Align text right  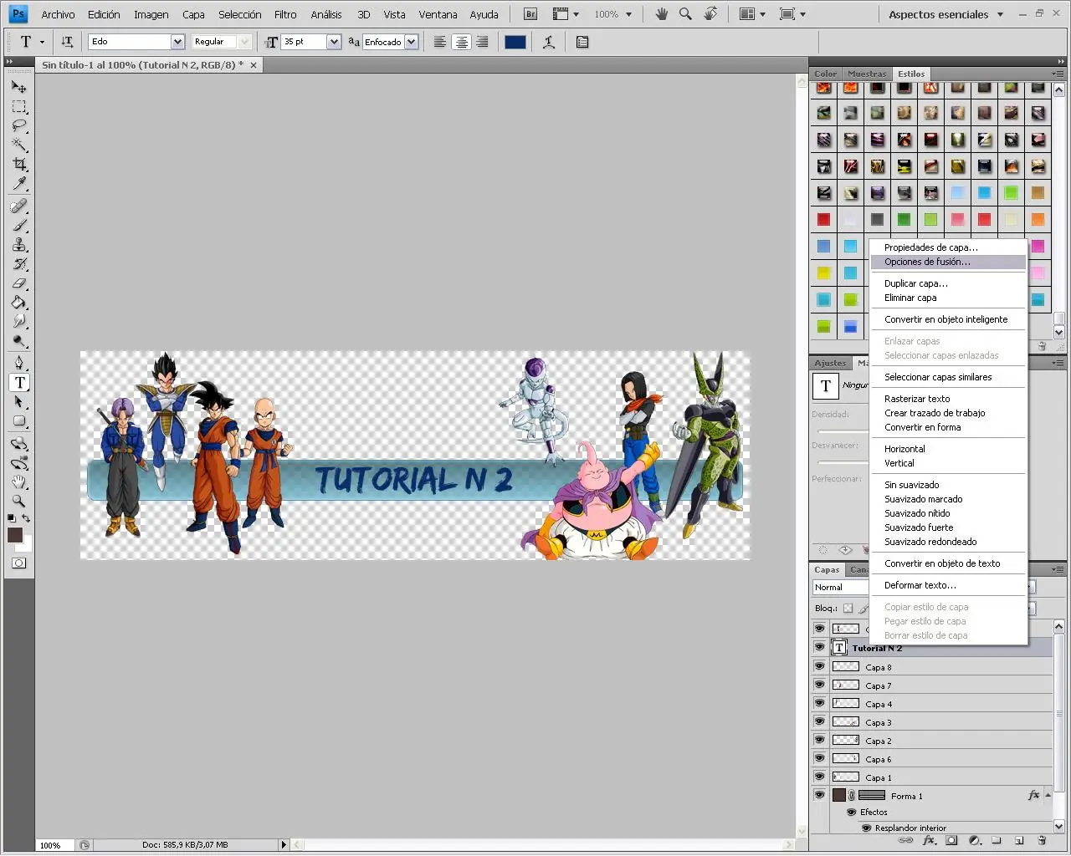coord(483,42)
